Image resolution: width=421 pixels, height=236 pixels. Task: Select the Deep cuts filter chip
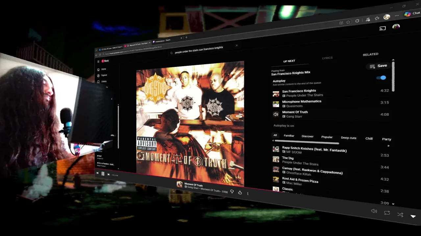point(349,138)
